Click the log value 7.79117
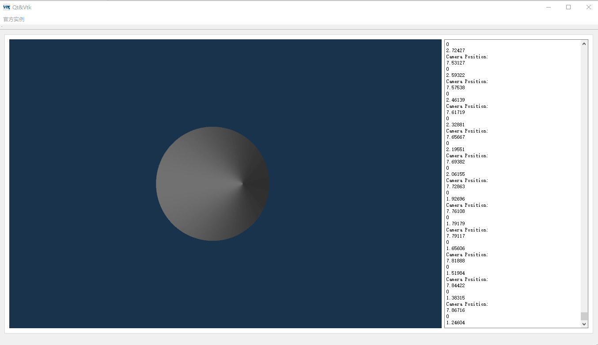Image resolution: width=598 pixels, height=345 pixels. pyautogui.click(x=455, y=236)
